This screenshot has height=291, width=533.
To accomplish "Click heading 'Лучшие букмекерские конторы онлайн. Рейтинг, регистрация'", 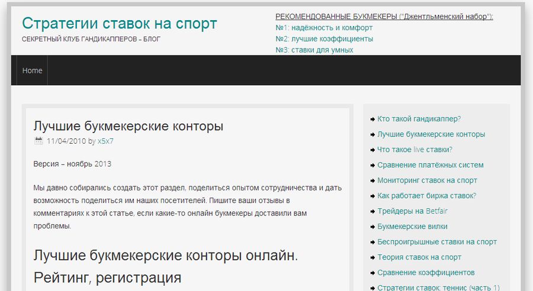I will point(166,266).
